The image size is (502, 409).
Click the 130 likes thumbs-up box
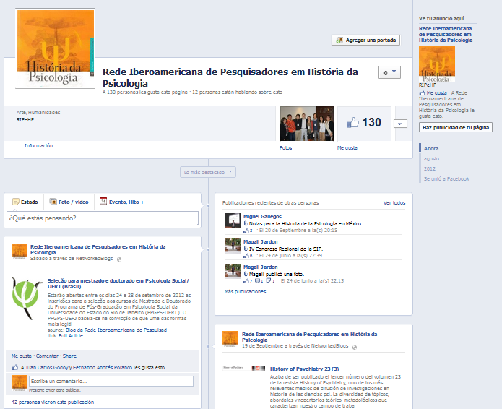pos(363,123)
